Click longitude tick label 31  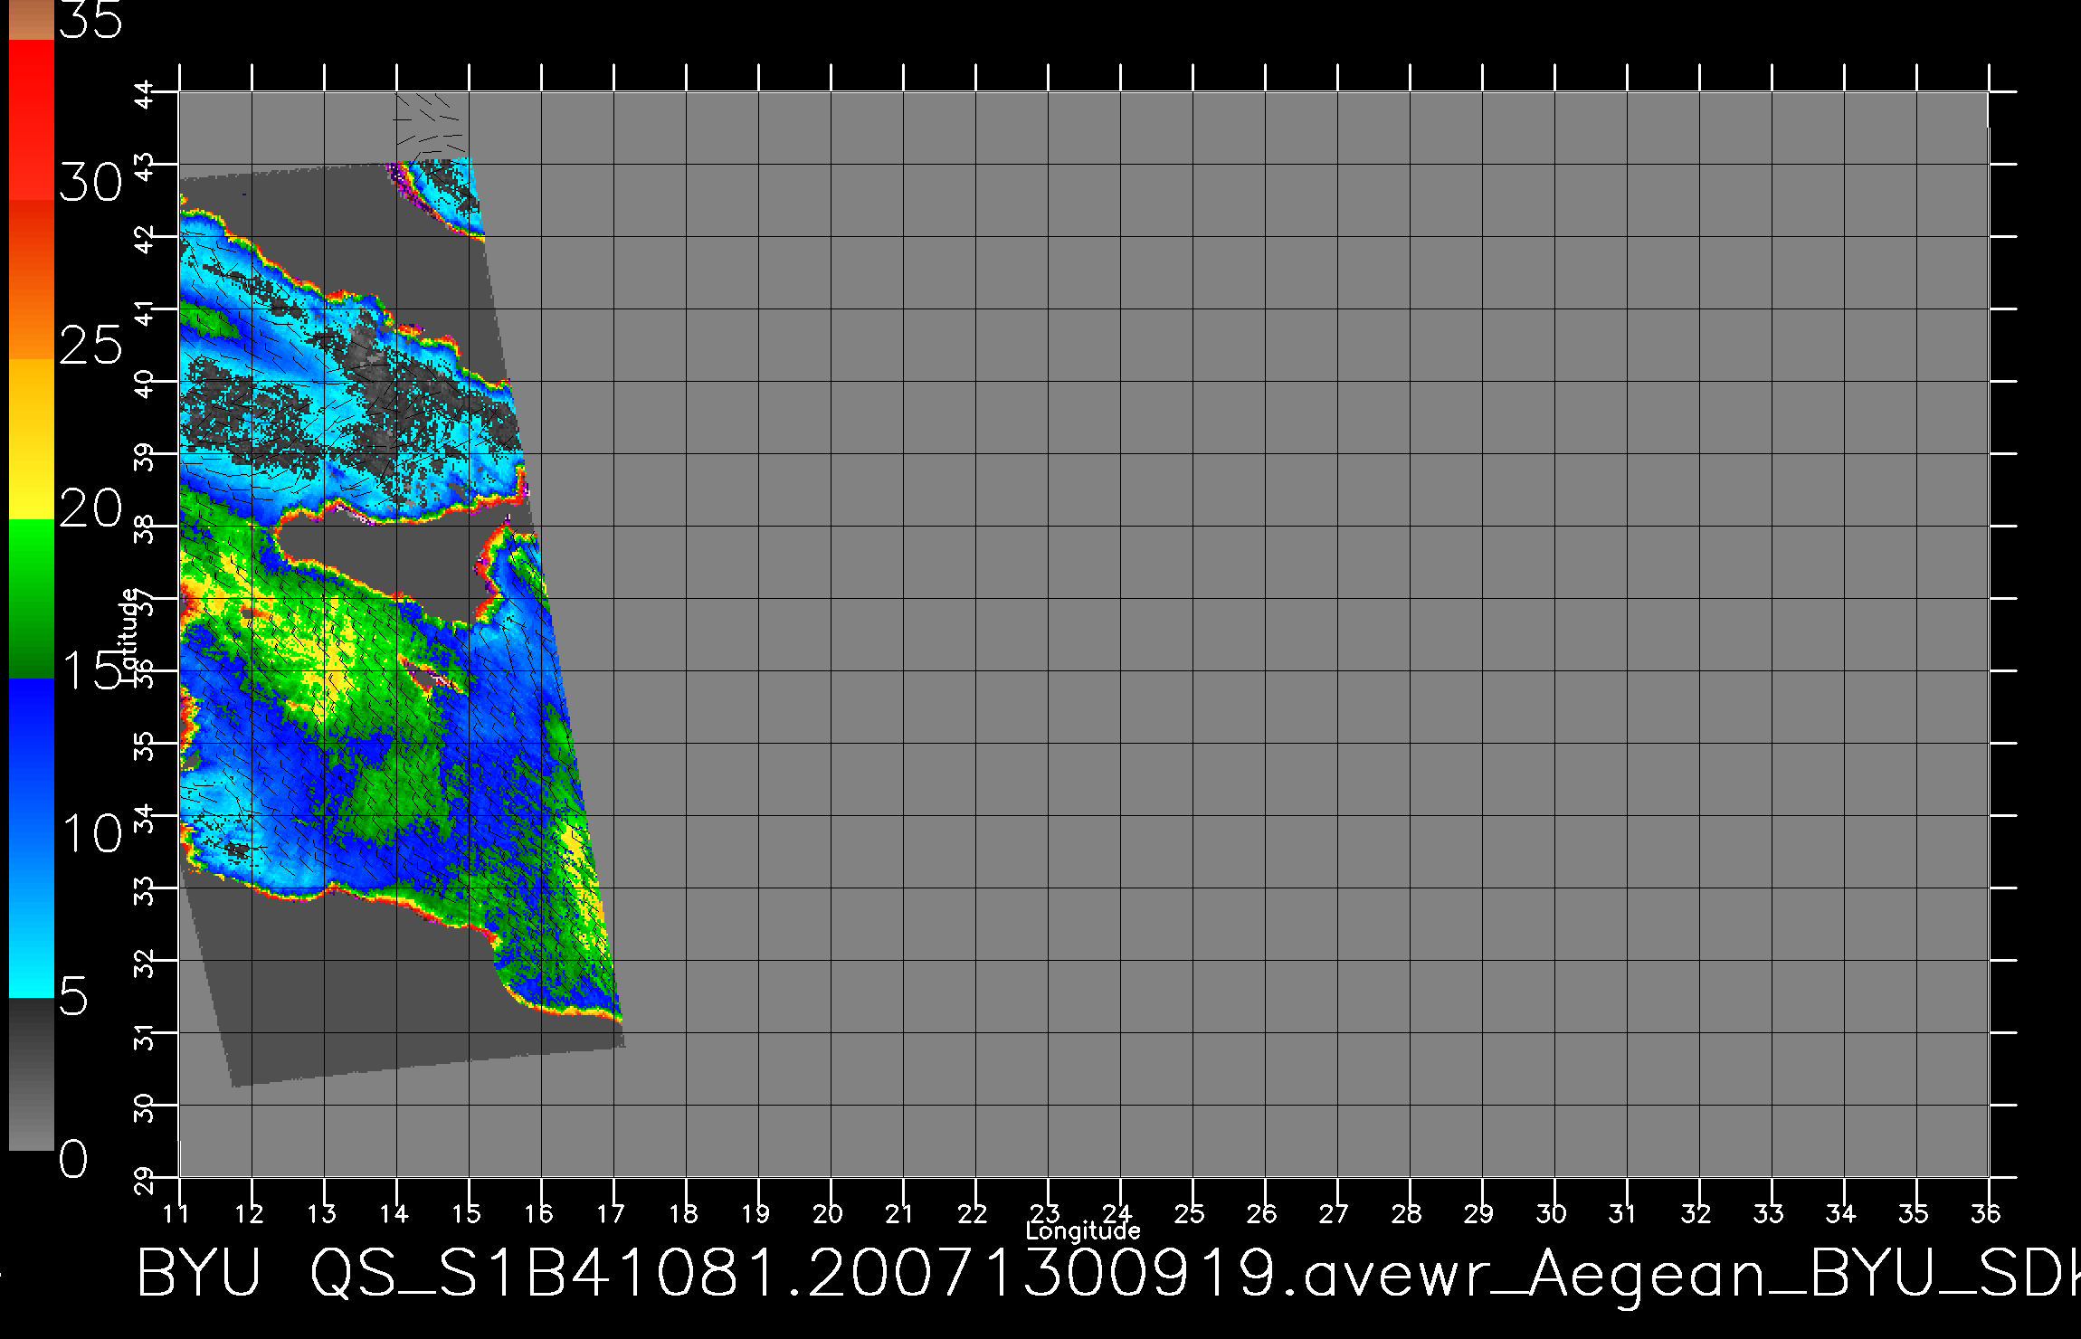click(1624, 1213)
